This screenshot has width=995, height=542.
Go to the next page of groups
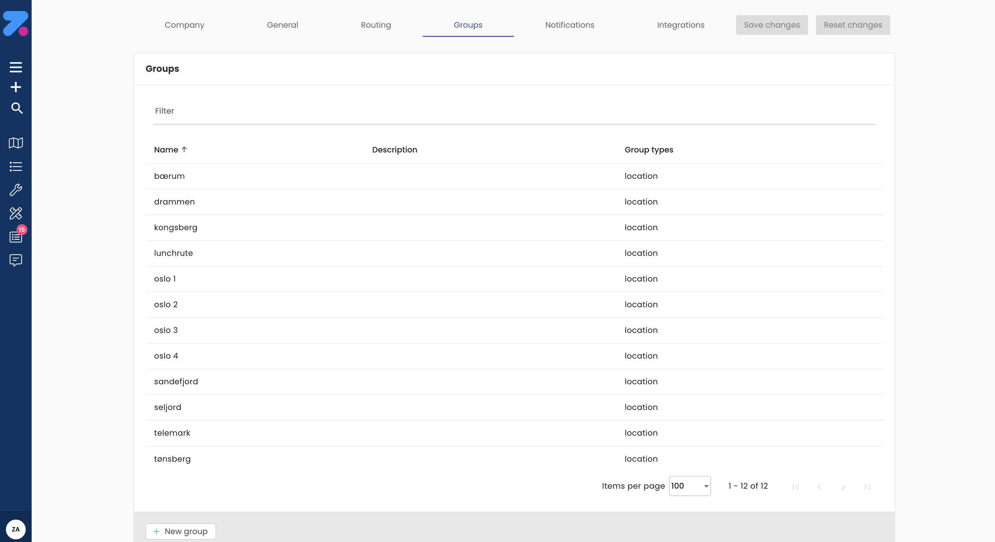(x=843, y=487)
